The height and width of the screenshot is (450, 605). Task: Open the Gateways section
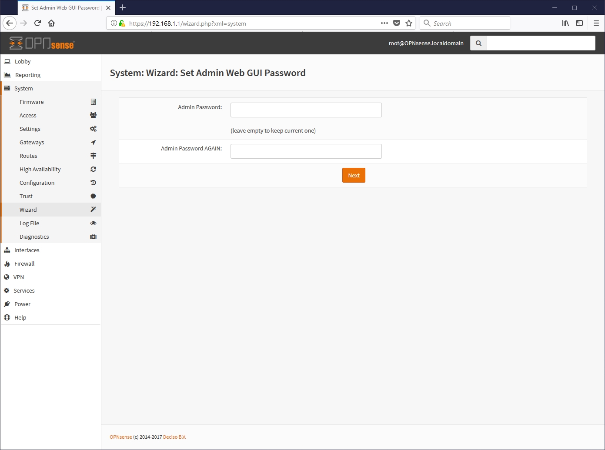32,143
